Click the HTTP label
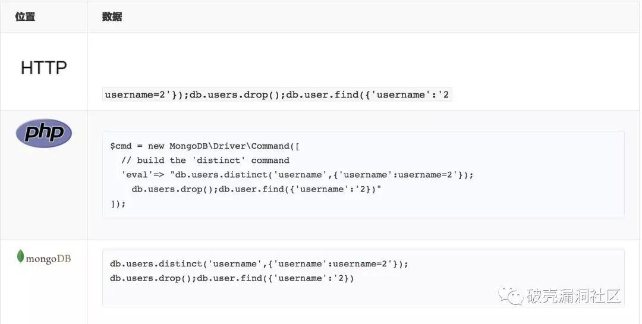Image resolution: width=642 pixels, height=324 pixels. pyautogui.click(x=44, y=68)
